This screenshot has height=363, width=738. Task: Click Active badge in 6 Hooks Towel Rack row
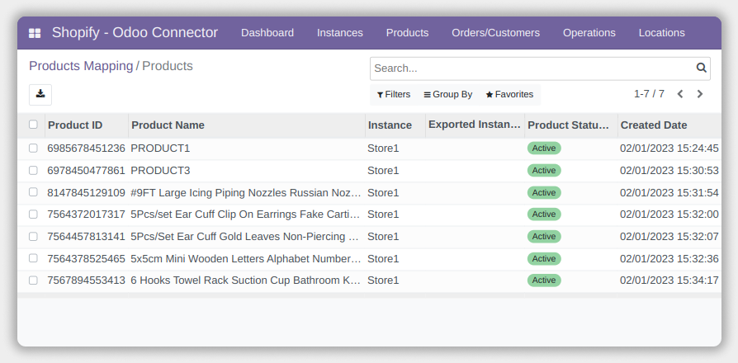click(544, 280)
